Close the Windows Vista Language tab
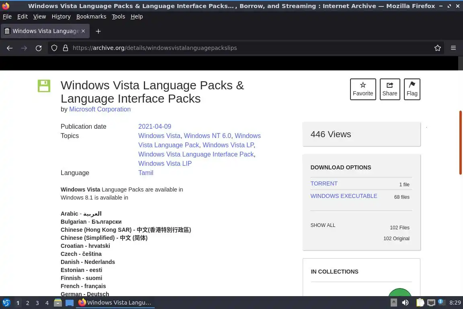 [83, 31]
